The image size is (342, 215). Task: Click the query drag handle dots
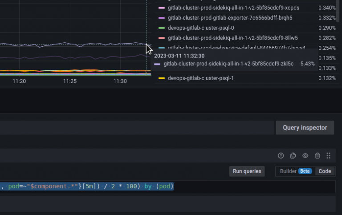pyautogui.click(x=329, y=155)
